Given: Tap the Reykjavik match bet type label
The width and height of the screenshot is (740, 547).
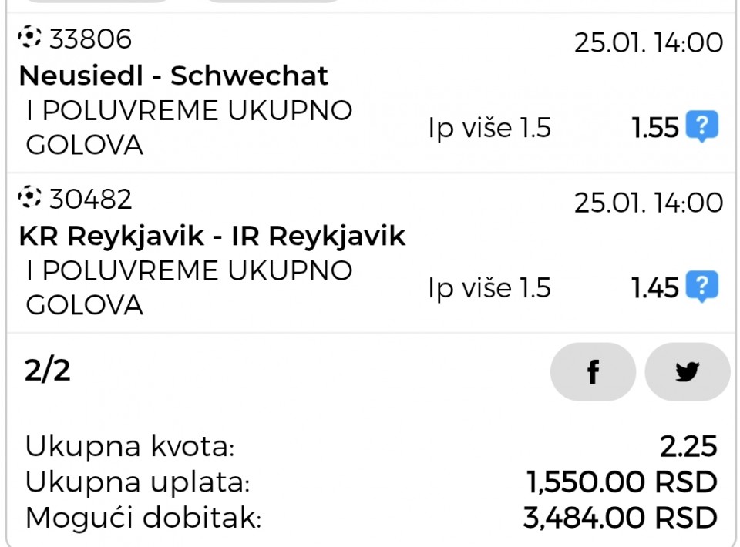Looking at the screenshot, I should (x=189, y=287).
